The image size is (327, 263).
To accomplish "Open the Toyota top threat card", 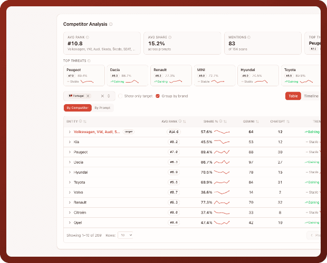I will click(x=301, y=75).
